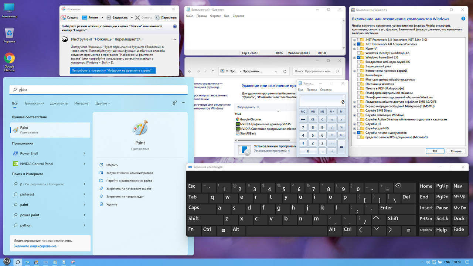Open the Компьютер desktop icon
The width and height of the screenshot is (473, 266).
[x=9, y=10]
